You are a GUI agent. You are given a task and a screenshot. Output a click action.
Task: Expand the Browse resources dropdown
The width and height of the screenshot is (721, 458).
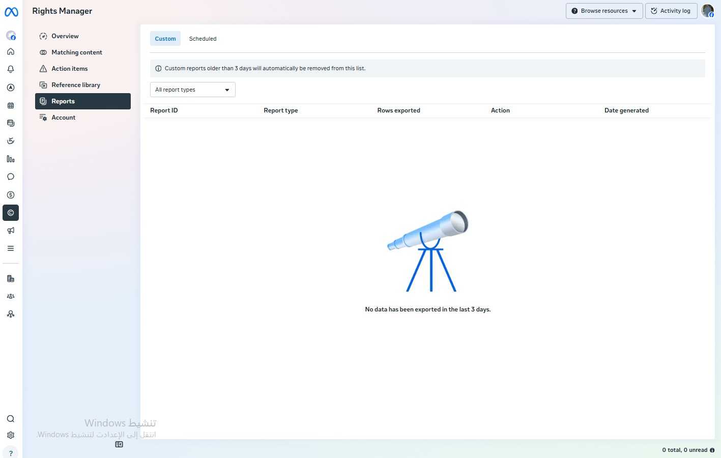(604, 11)
